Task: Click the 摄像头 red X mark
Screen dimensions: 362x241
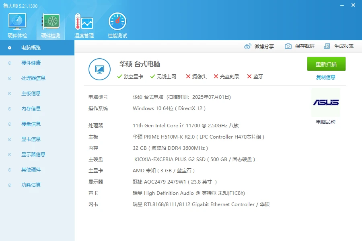Action: click(188, 76)
